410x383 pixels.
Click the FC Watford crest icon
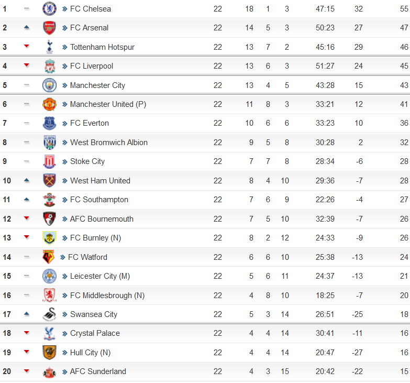[48, 257]
